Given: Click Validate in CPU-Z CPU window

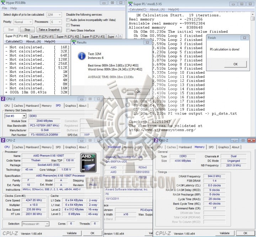Looking at the screenshot, I should coord(71,233).
